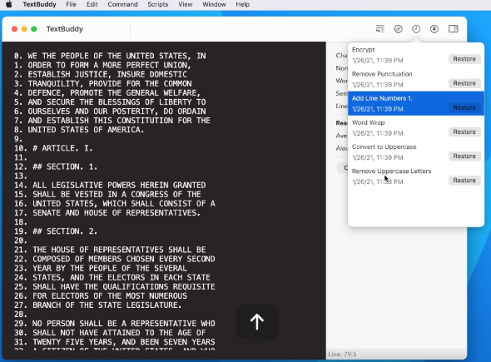491x362 pixels.
Task: Click line 0 starting "WE THE PEOPLE"
Action: pyautogui.click(x=110, y=56)
